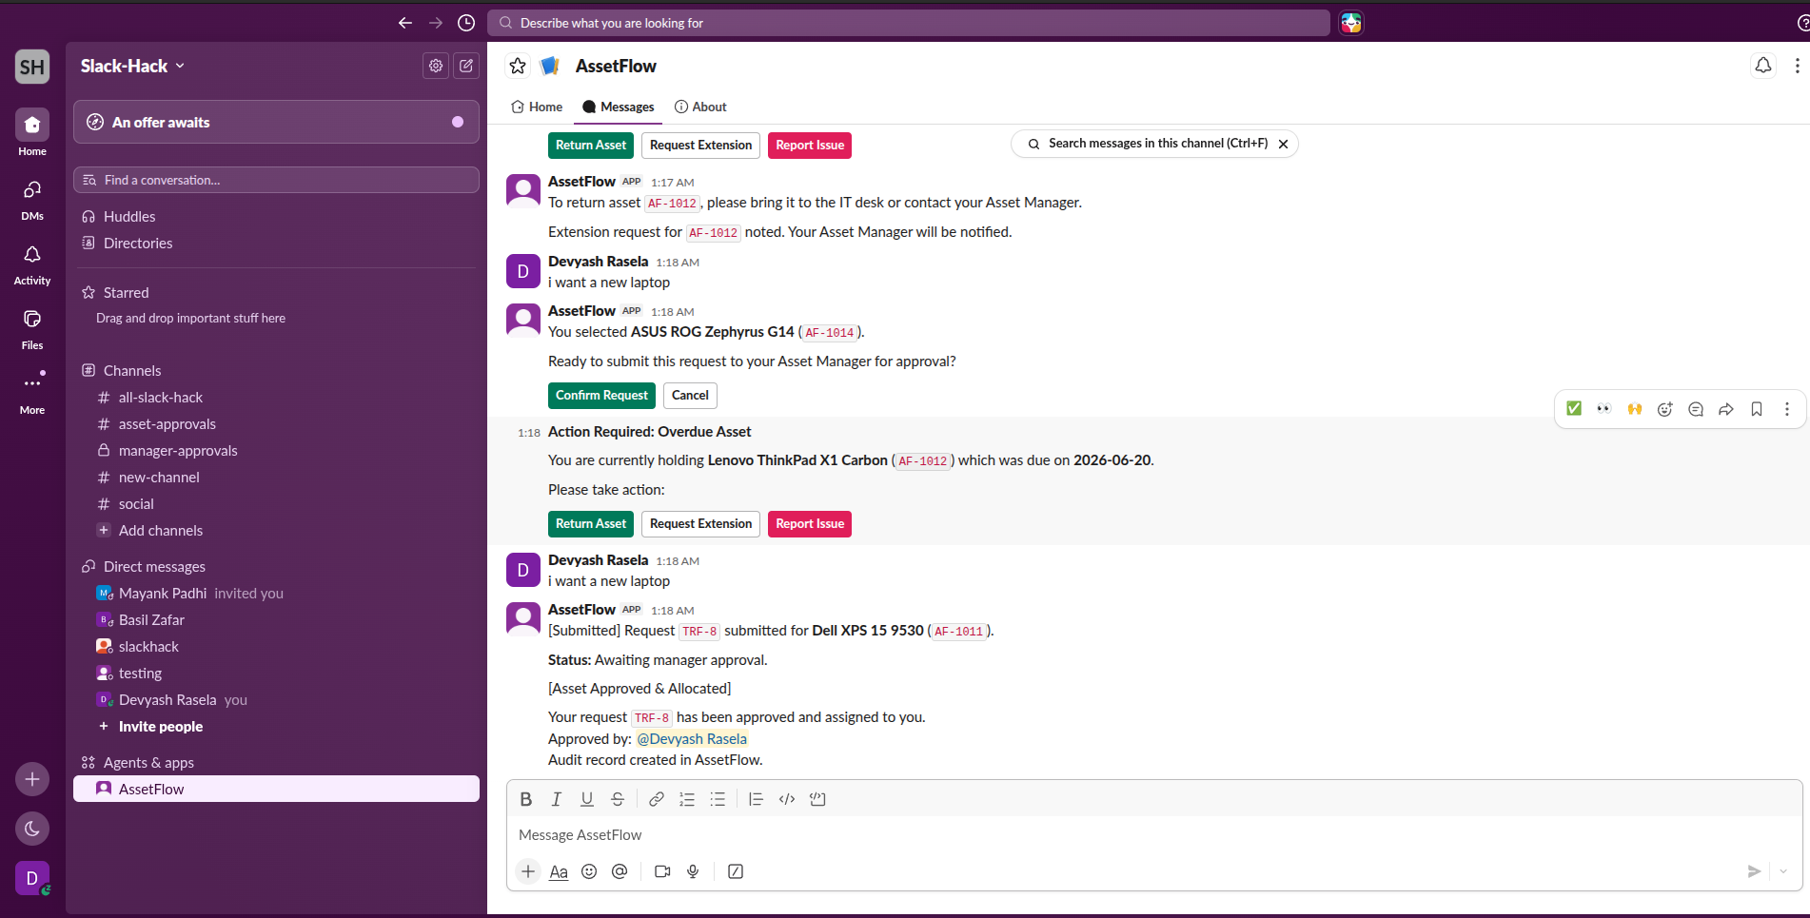Open More options in the left rail
Screen dimensions: 1810x918
coord(32,394)
